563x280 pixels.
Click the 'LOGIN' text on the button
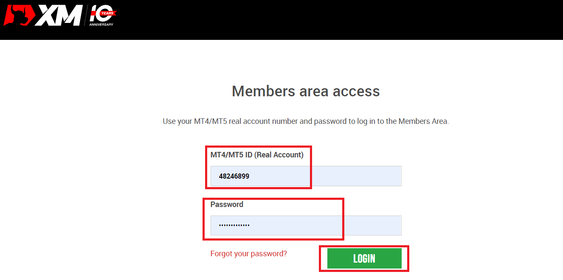coord(364,258)
